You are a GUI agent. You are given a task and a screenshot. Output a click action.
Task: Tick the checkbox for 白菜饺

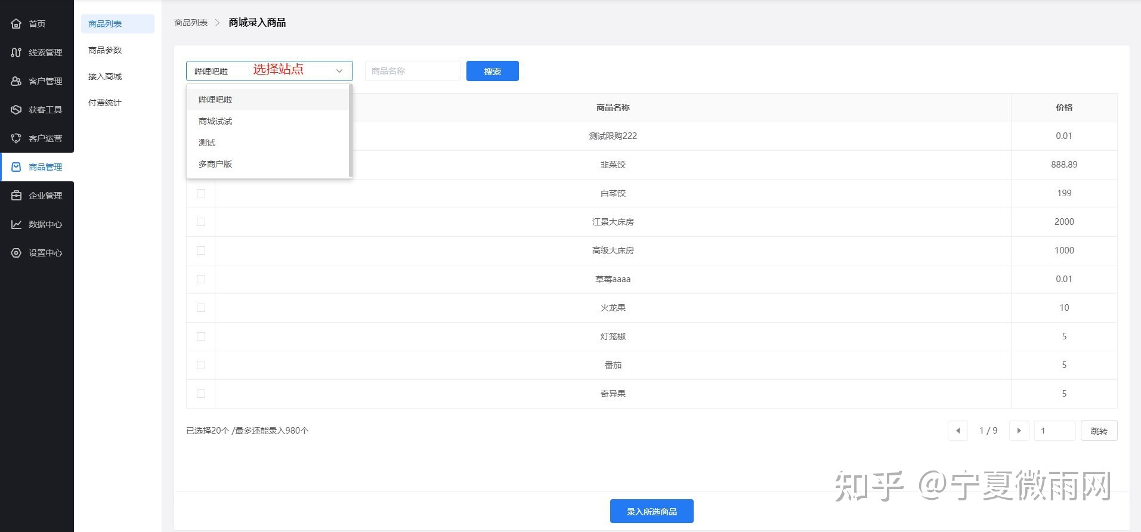(x=201, y=193)
